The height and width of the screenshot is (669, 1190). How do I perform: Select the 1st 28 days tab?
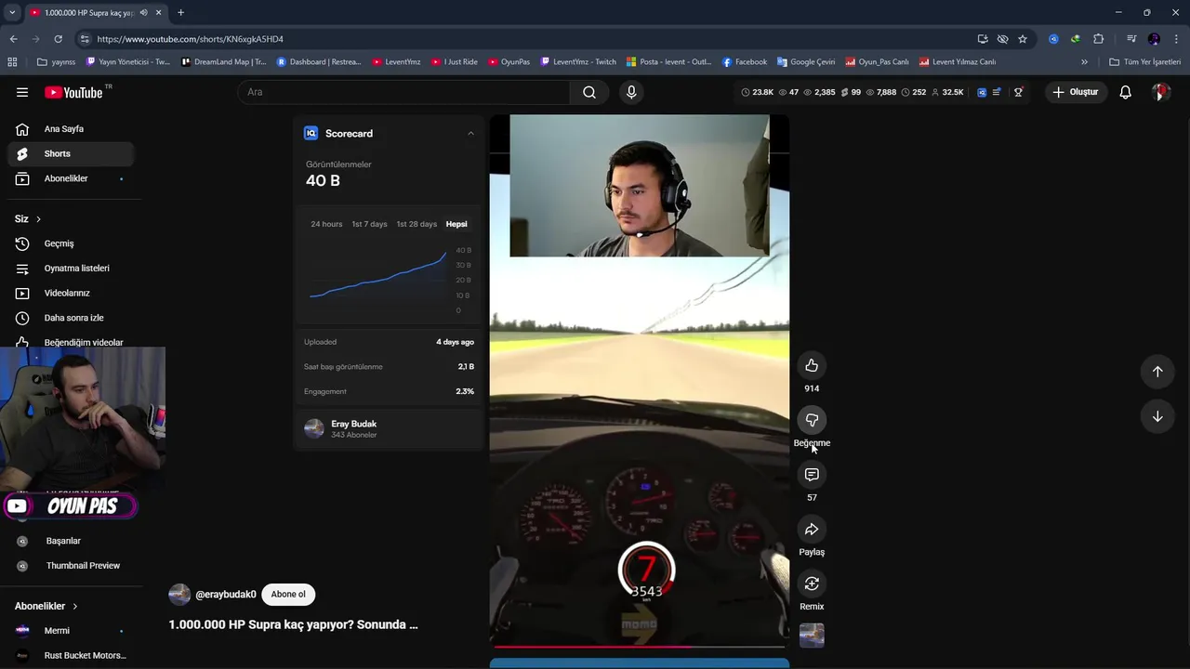(416, 224)
